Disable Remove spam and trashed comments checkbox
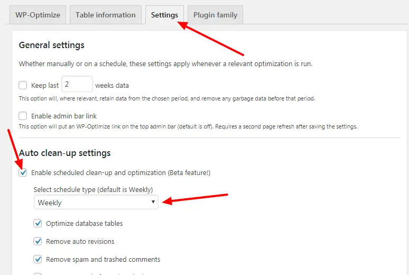The height and width of the screenshot is (275, 409). click(38, 259)
